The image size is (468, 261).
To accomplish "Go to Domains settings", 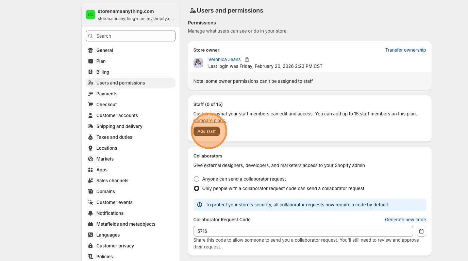I will tap(131, 191).
